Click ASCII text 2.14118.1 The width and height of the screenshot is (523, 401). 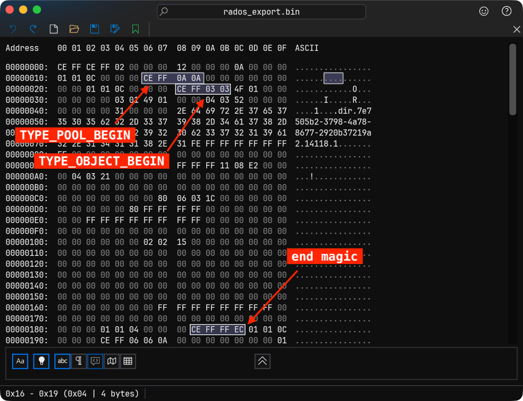(316, 144)
